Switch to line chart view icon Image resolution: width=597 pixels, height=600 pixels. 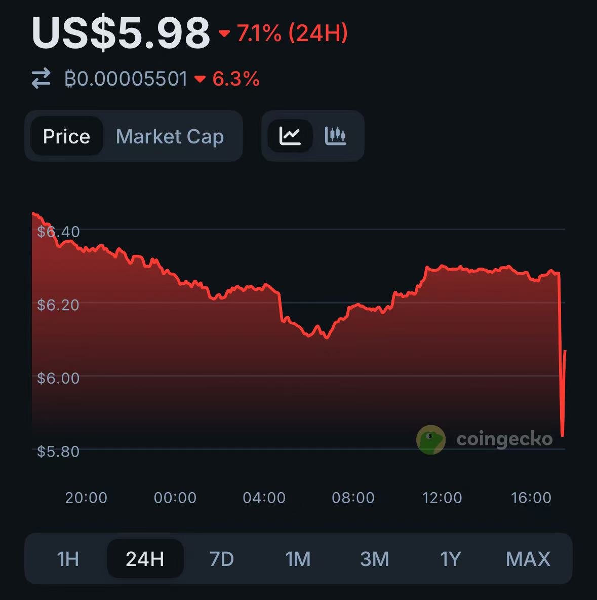pyautogui.click(x=290, y=136)
